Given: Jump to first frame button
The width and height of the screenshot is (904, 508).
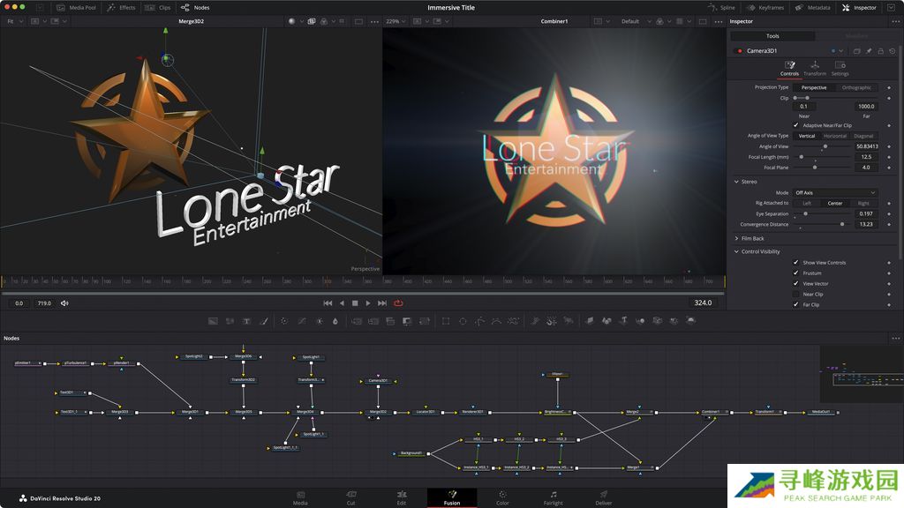Looking at the screenshot, I should point(328,303).
